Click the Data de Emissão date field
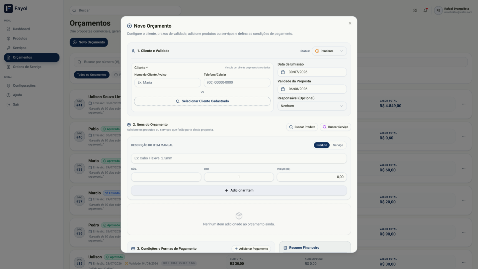The width and height of the screenshot is (478, 269). coord(312,72)
